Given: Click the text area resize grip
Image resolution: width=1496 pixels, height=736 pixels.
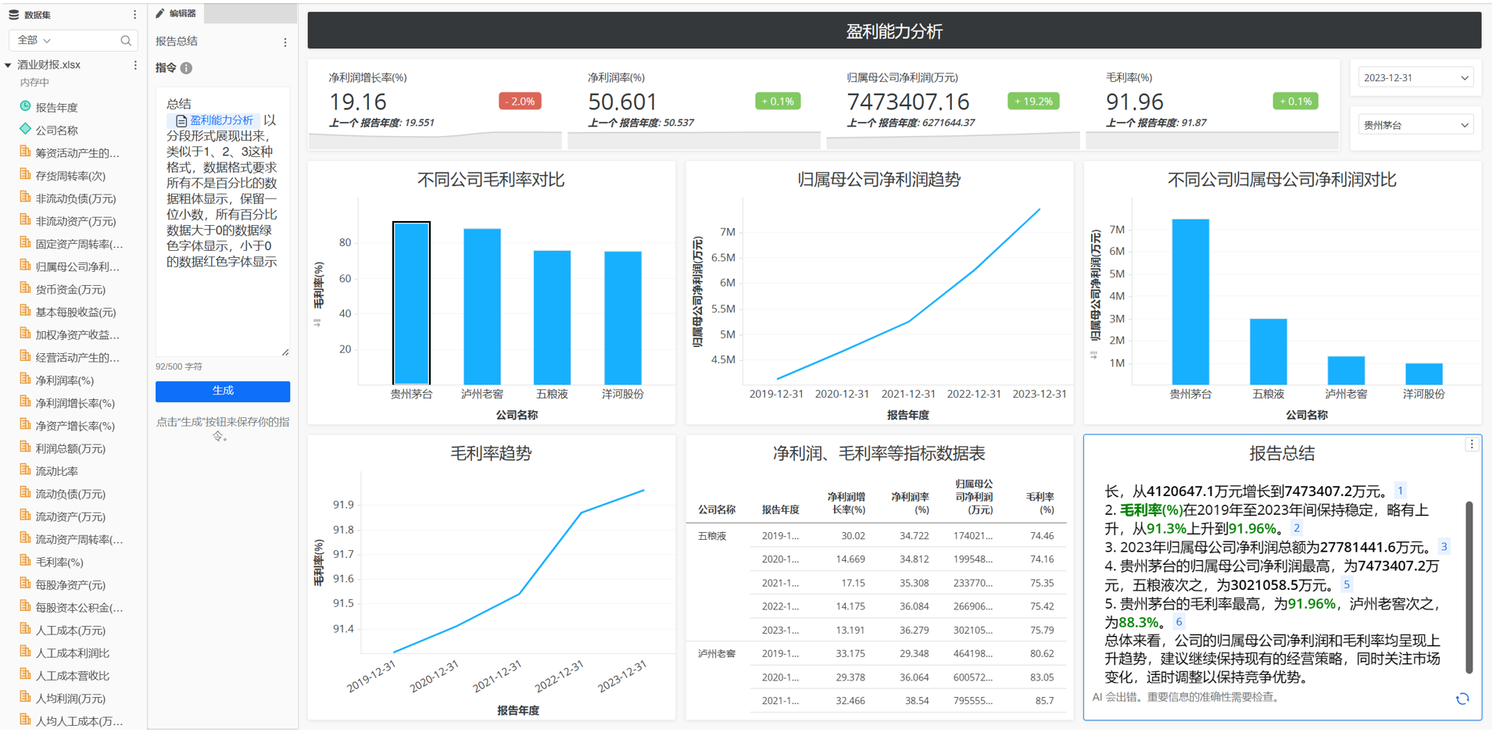Looking at the screenshot, I should tap(285, 352).
